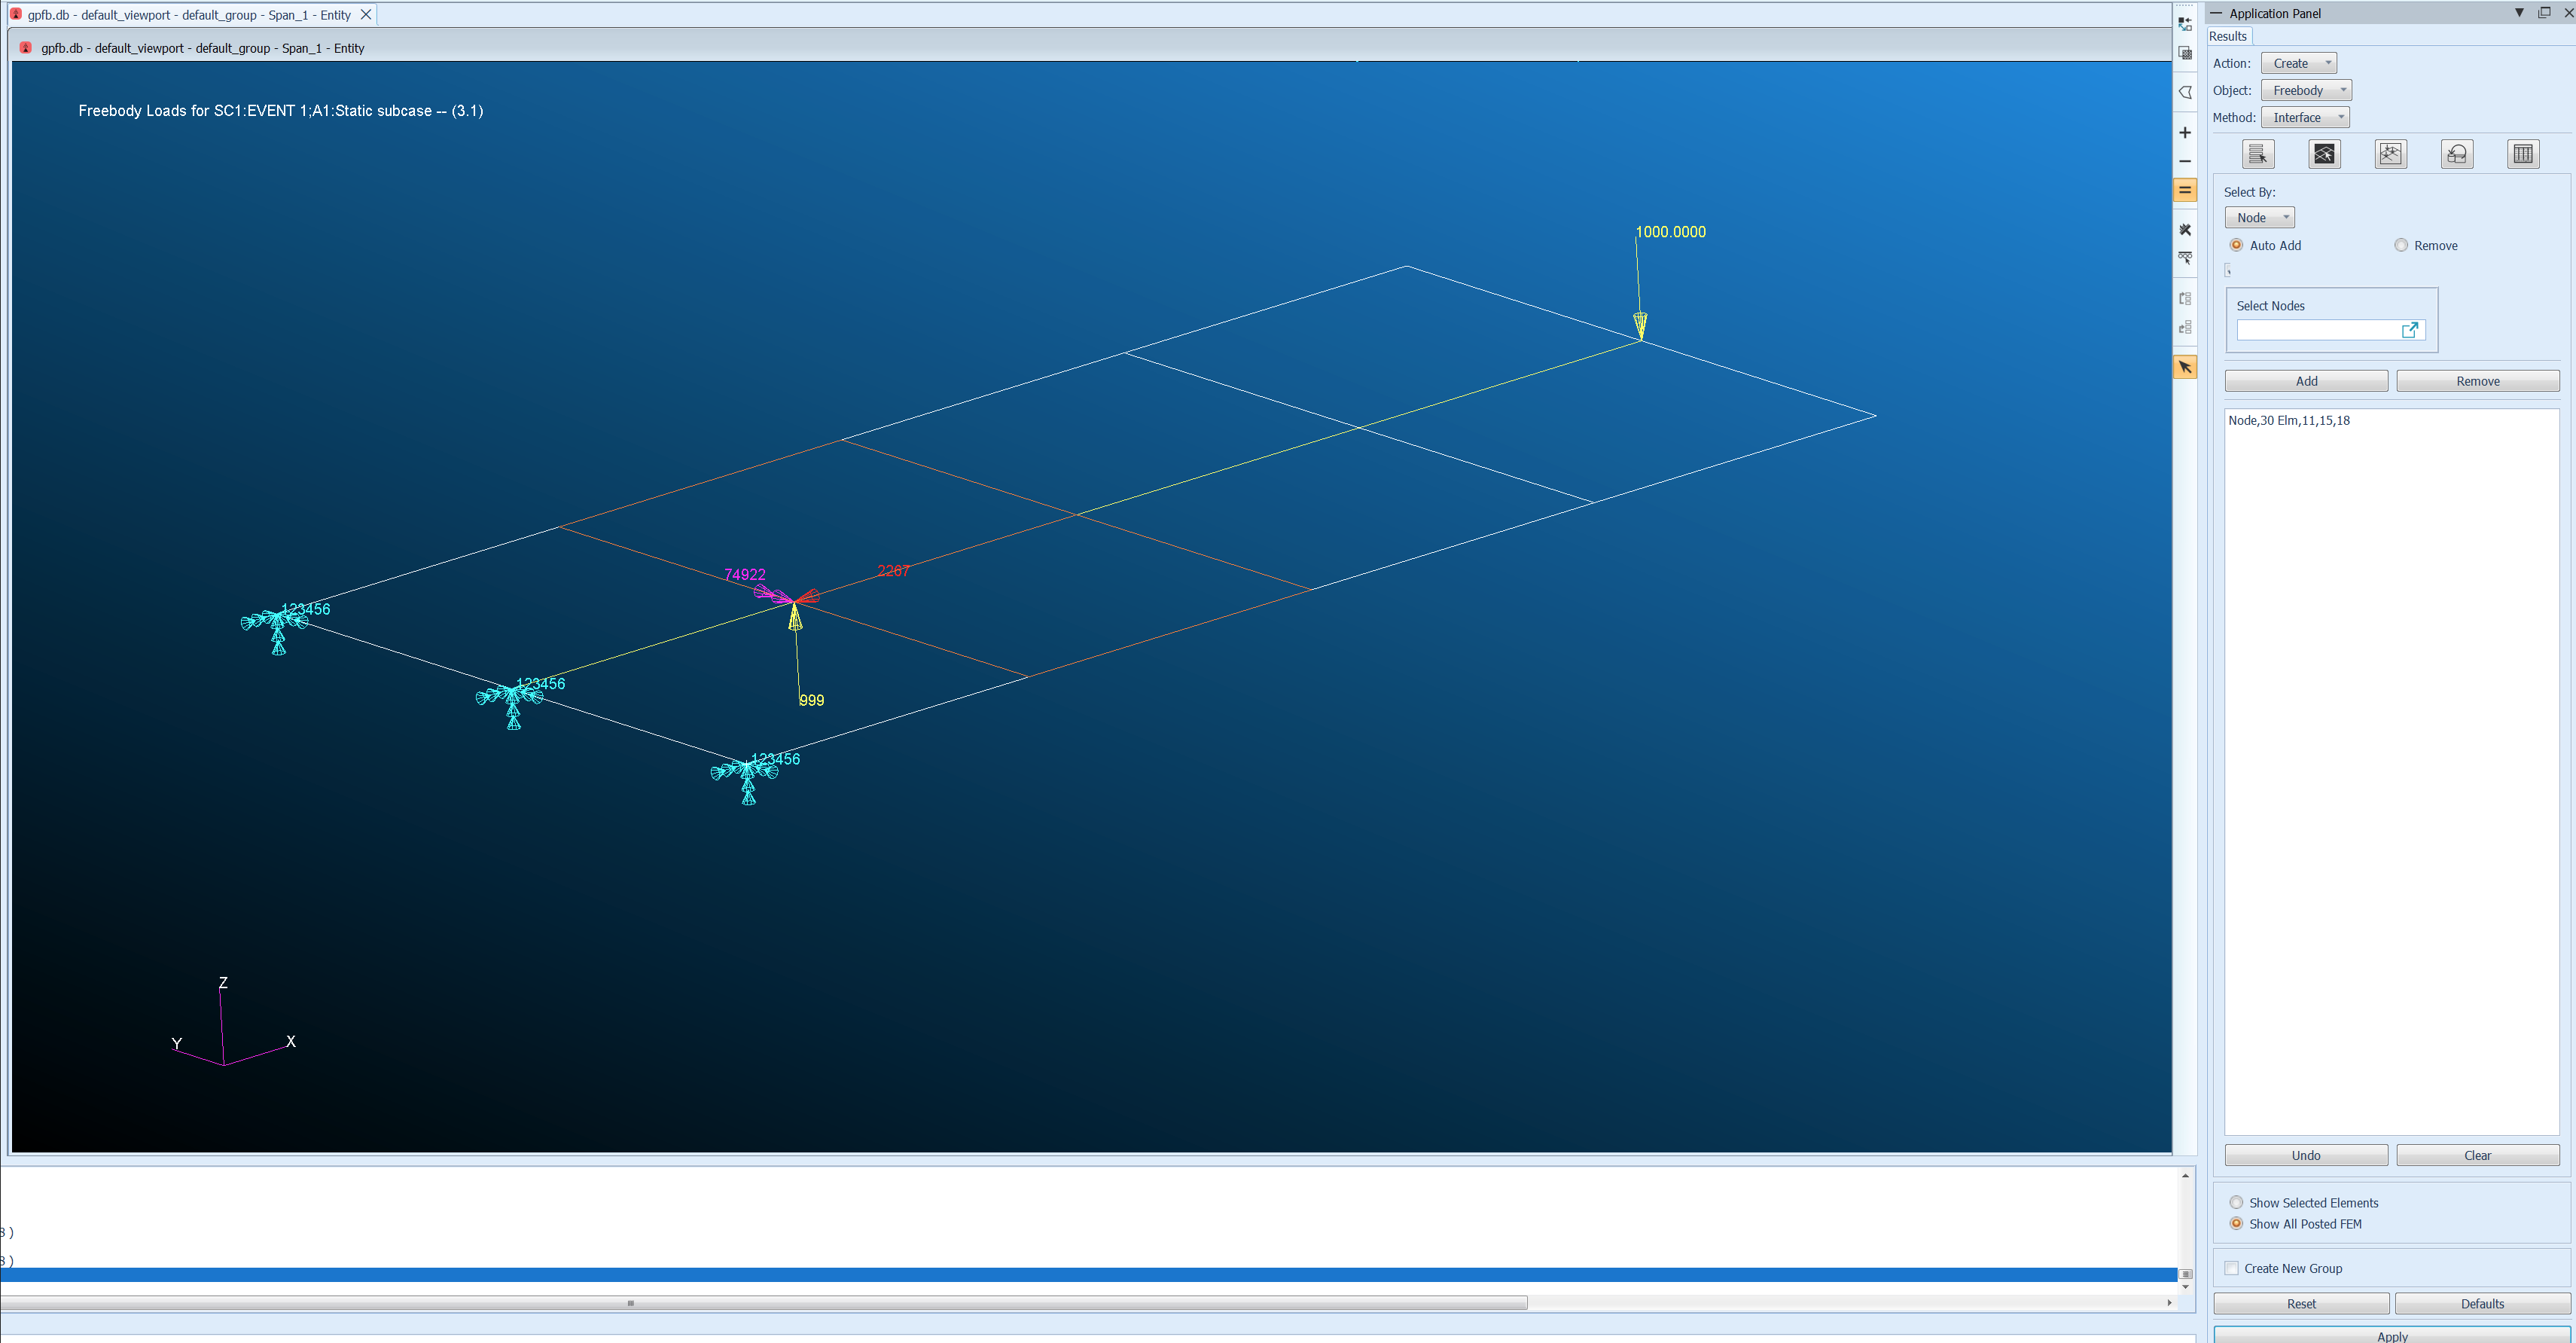Open the Action Create dropdown
Image resolution: width=2576 pixels, height=1343 pixels.
pos(2298,63)
